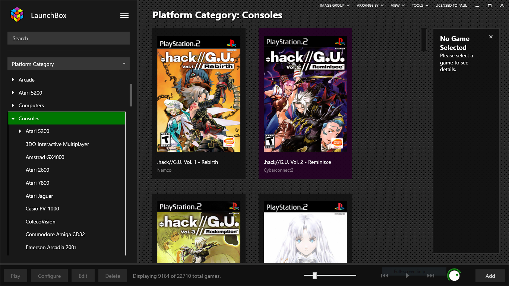Click the circular volume knob
Screen dimensions: 509x286
pyautogui.click(x=454, y=276)
